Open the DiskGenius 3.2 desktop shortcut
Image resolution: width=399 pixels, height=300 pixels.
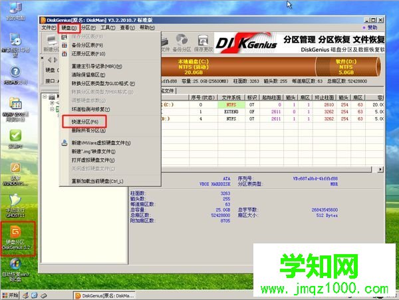point(17,238)
